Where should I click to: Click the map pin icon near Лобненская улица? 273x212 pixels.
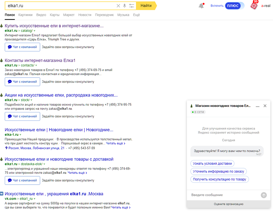[x=6, y=148]
